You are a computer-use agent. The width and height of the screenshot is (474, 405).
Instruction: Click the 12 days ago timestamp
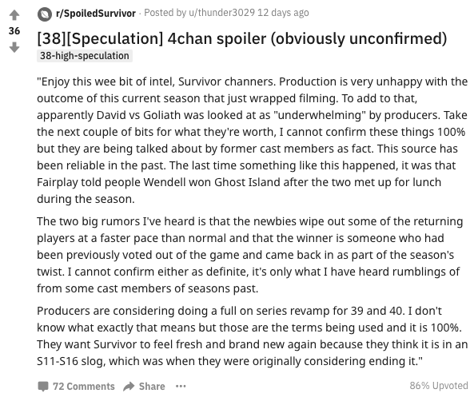pos(283,13)
